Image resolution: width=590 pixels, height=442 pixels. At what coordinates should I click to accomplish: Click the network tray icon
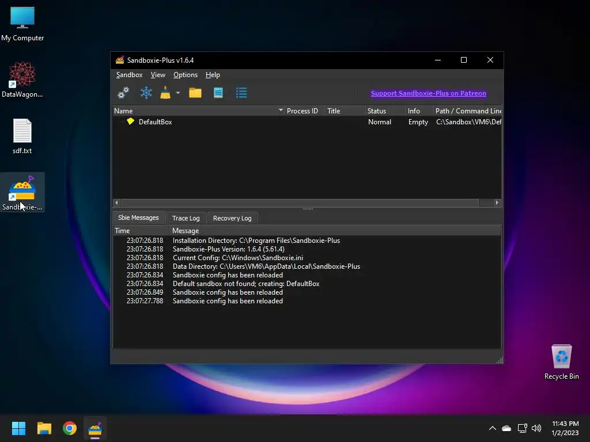point(522,428)
